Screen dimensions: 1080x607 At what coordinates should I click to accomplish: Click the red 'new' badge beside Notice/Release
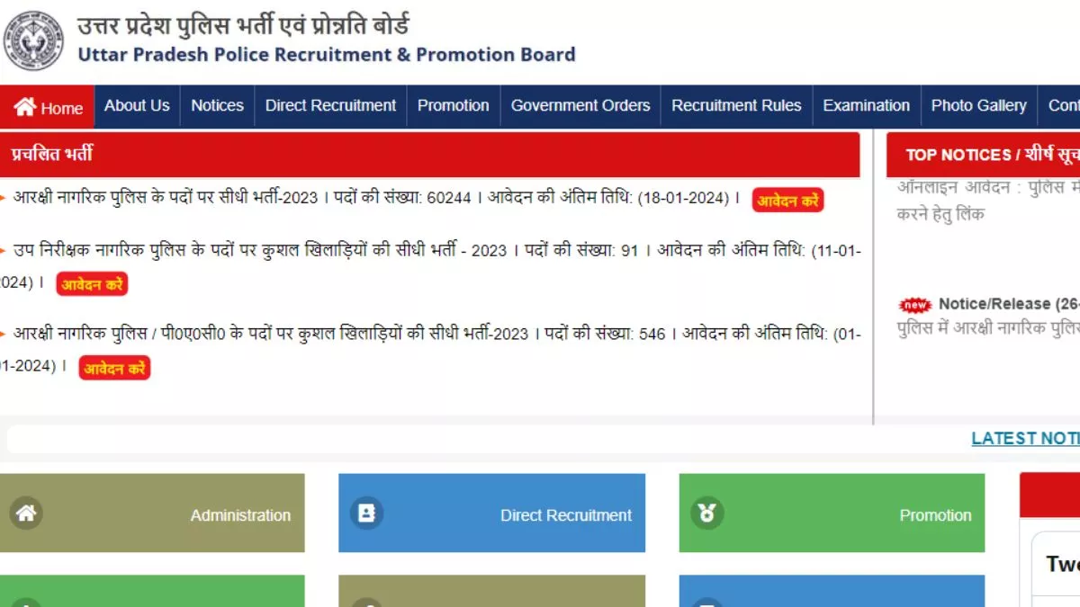[915, 305]
